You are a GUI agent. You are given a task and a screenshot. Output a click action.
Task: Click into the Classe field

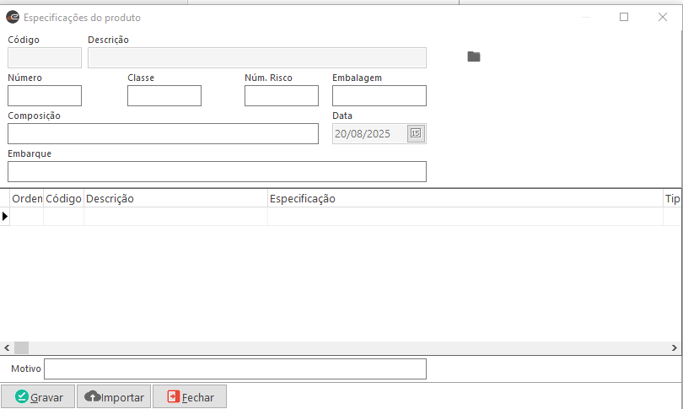164,95
